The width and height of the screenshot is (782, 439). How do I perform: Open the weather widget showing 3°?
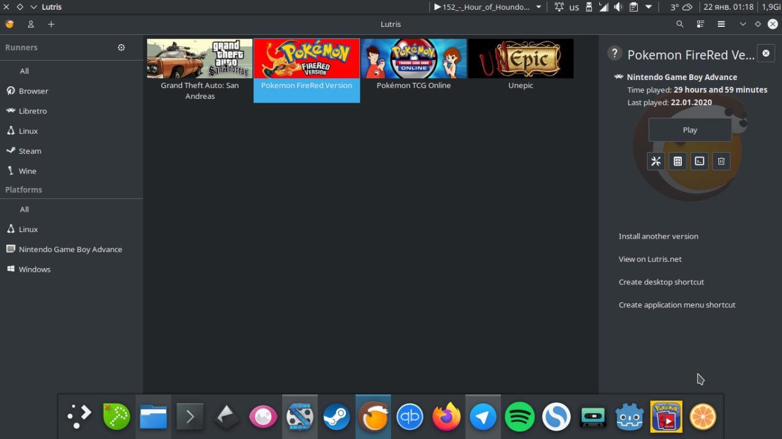681,7
